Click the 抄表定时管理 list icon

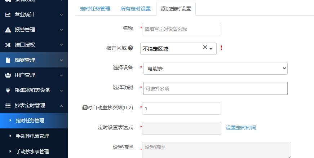coord(8,106)
